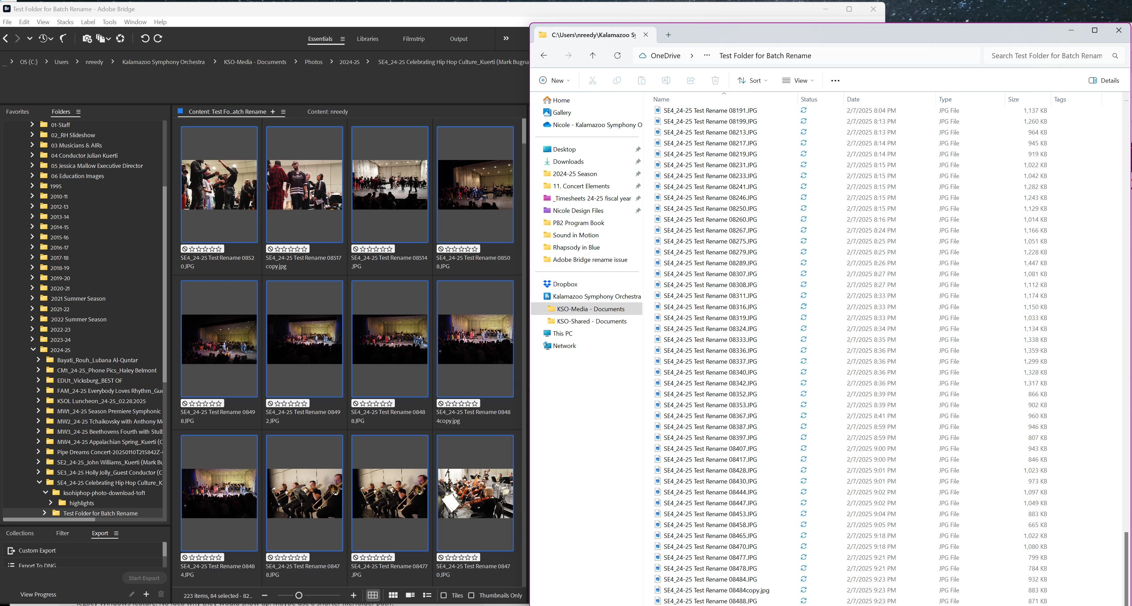
Task: Rotate 90° clockwise icon in Bridge
Action: (x=158, y=38)
